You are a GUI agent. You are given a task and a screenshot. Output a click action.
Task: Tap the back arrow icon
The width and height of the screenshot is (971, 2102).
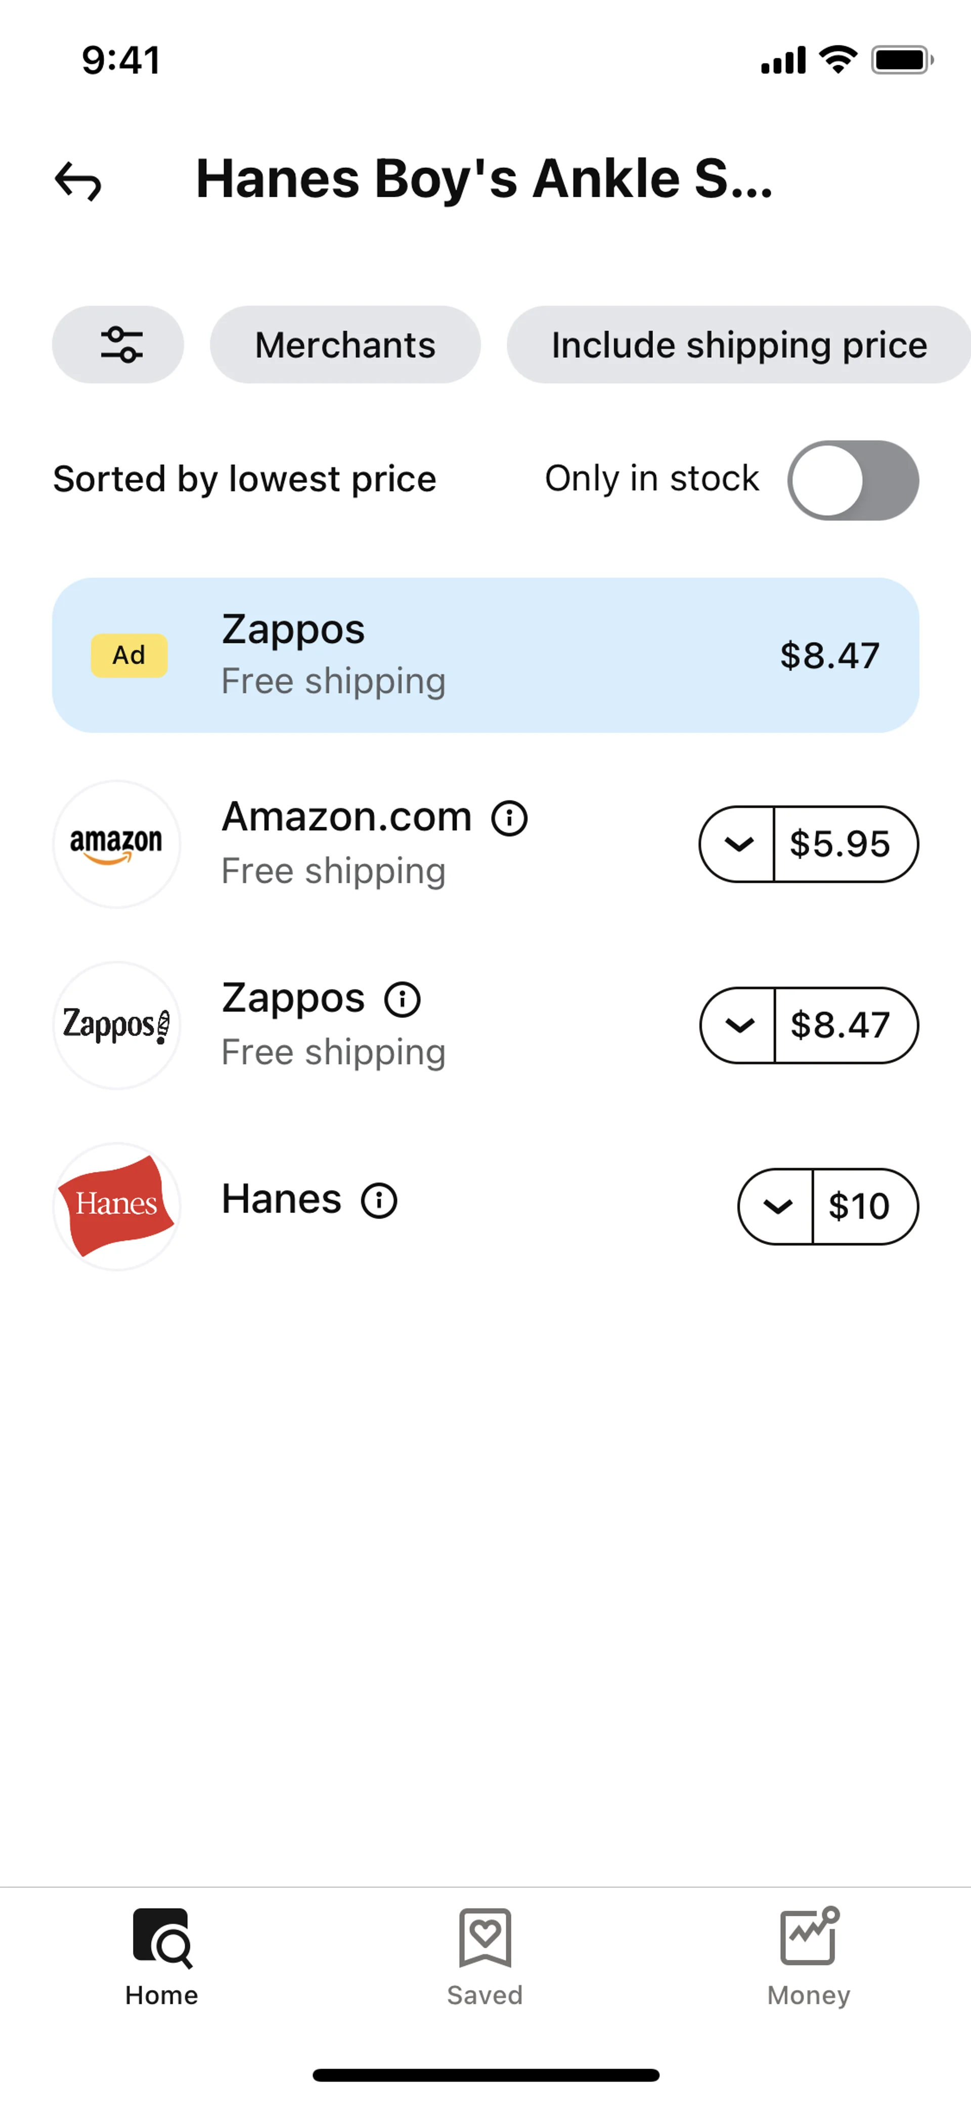pyautogui.click(x=78, y=181)
